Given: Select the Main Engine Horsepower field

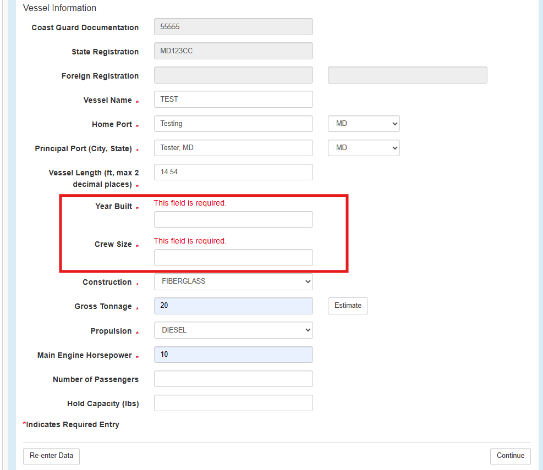Looking at the screenshot, I should 233,355.
